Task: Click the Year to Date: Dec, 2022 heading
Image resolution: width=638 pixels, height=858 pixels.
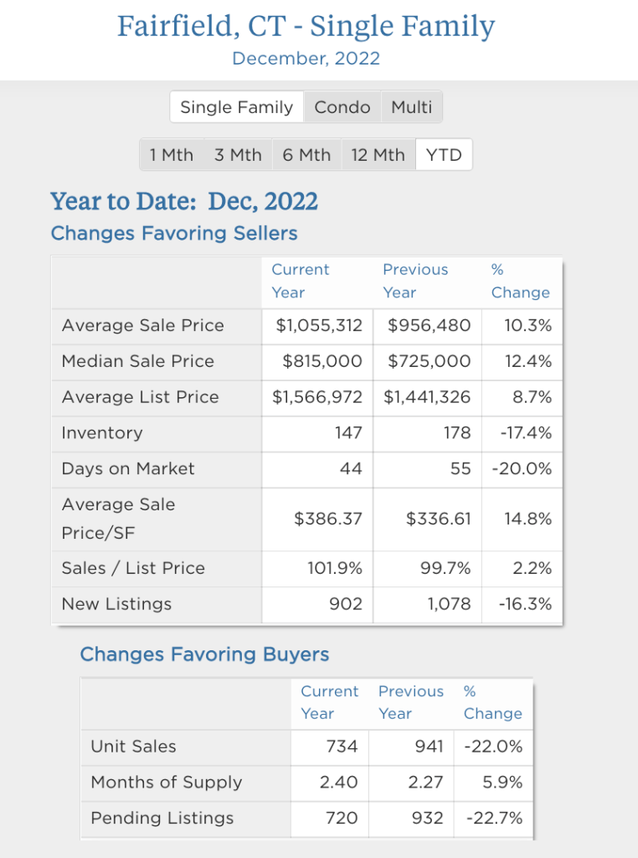Action: (x=184, y=202)
